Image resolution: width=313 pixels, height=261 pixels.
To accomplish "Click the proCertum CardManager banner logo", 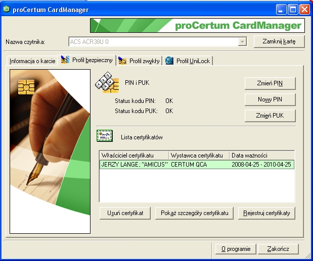I will coord(197,26).
